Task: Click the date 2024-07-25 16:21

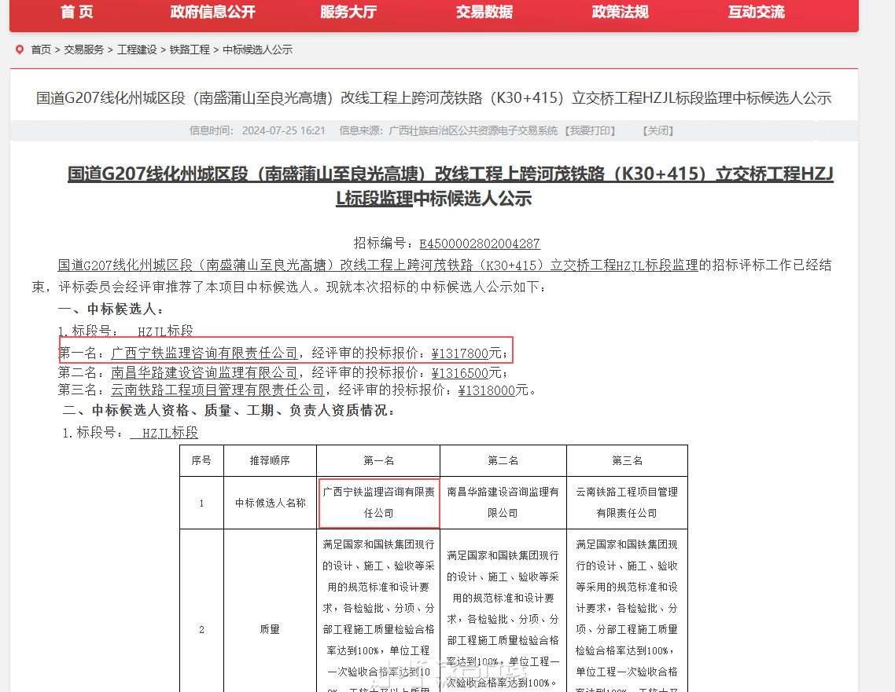Action: point(284,131)
